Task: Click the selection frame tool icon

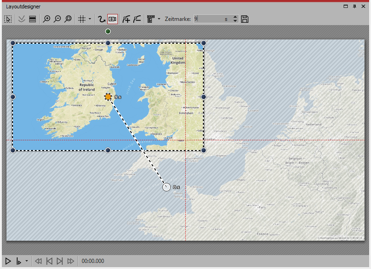Action: 8,19
